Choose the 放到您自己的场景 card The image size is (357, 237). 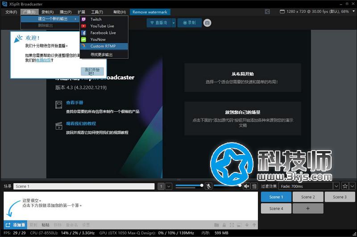(243, 118)
